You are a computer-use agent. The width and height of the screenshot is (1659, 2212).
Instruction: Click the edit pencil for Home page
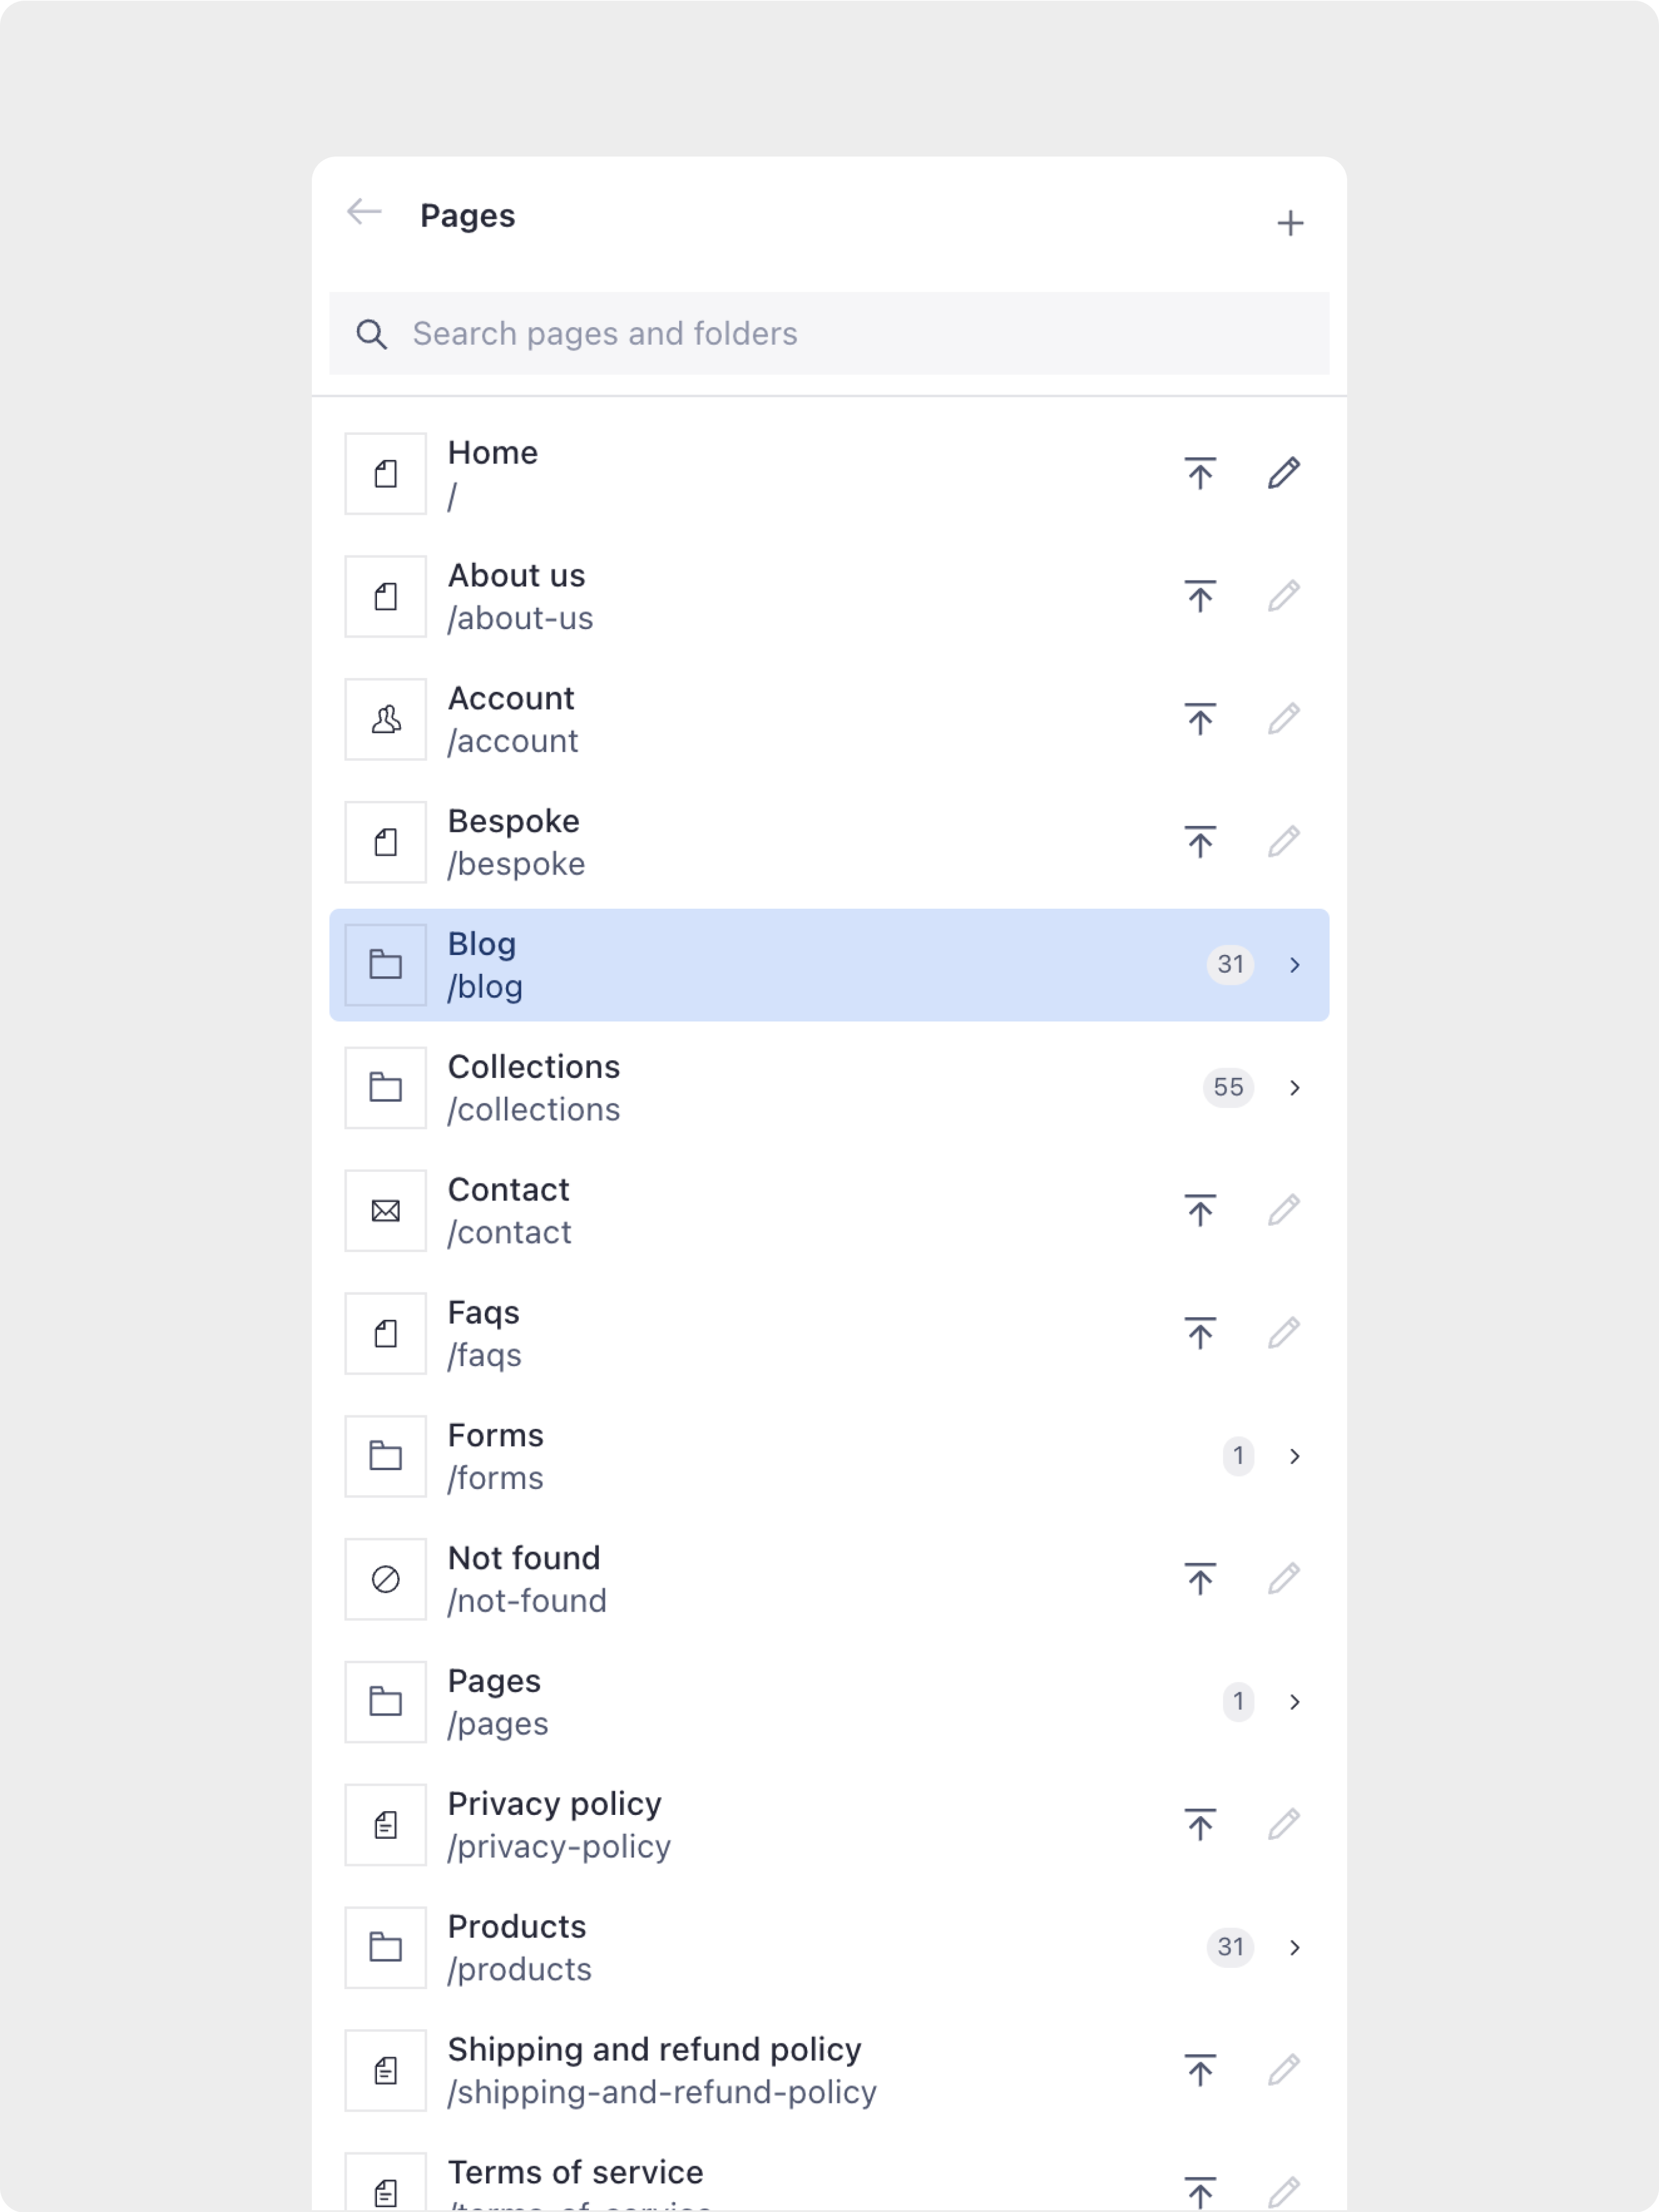(x=1284, y=473)
